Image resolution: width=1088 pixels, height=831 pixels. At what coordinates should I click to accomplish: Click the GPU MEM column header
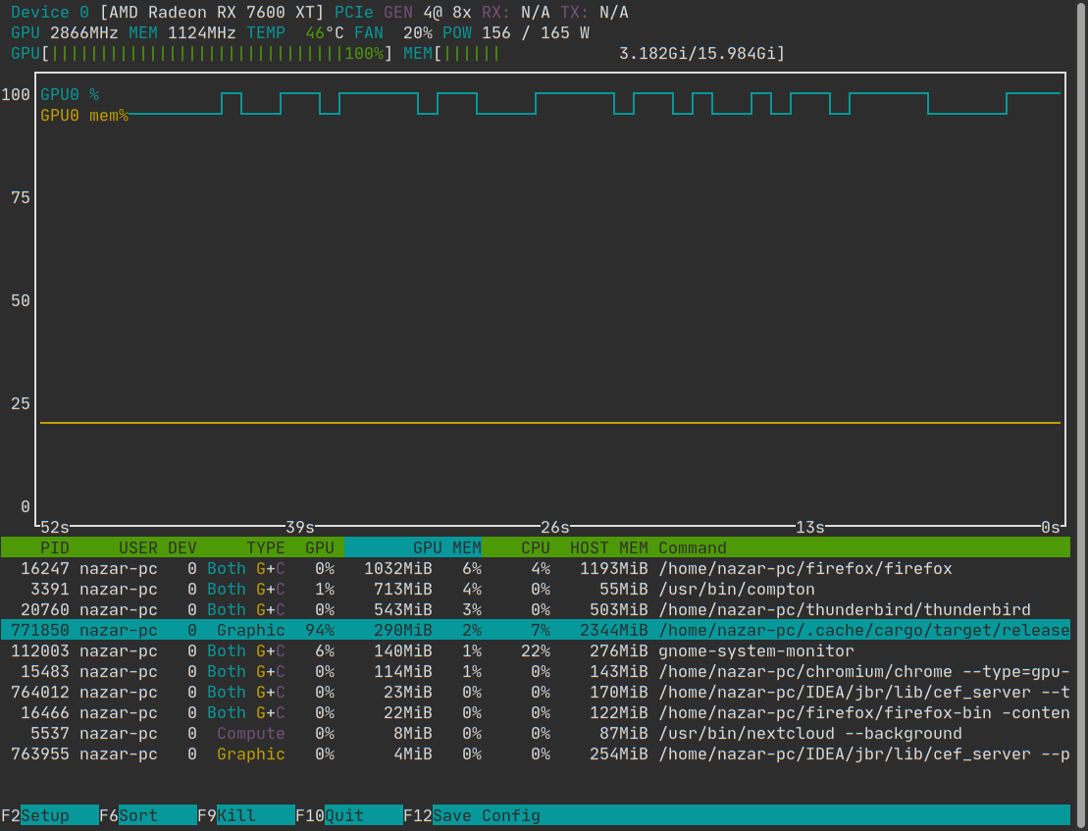tap(446, 547)
